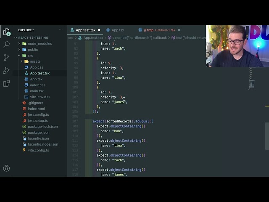Click describe("sortRecords") callback breadcrumb
The width and height of the screenshot is (269, 202).
pos(140,38)
